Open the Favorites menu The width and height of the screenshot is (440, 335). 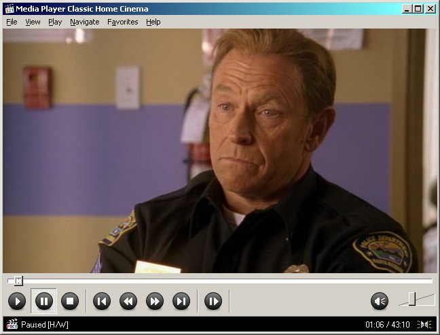point(123,22)
